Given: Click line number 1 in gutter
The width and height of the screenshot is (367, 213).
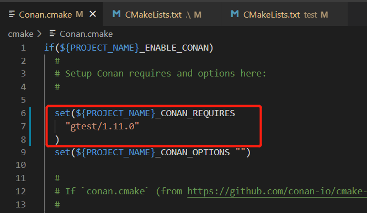Looking at the screenshot, I should tap(23, 48).
